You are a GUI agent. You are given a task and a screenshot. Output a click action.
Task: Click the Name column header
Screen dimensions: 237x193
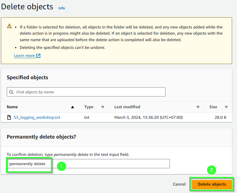(12, 107)
